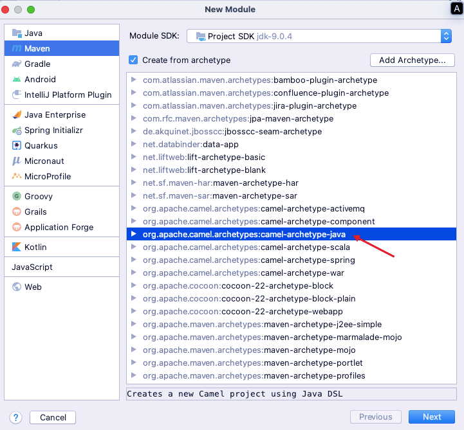The height and width of the screenshot is (430, 464).
Task: Click the Previous button
Action: [x=376, y=417]
